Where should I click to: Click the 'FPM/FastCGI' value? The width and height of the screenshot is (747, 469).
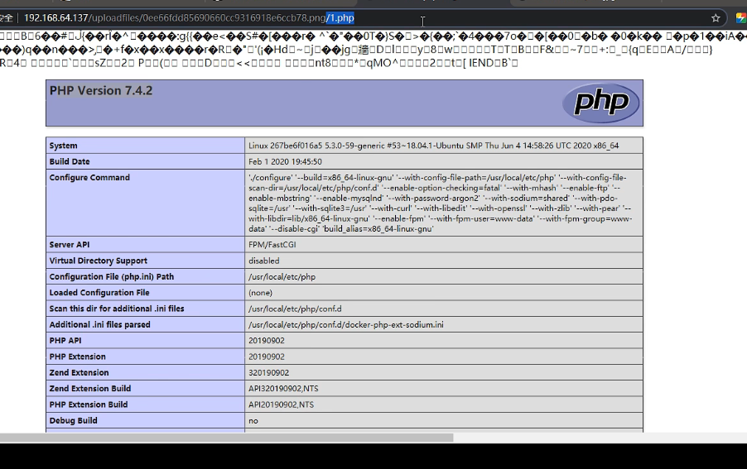[x=272, y=245]
